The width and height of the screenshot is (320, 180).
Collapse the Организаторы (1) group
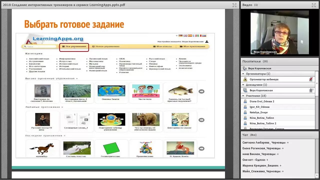coord(243,74)
